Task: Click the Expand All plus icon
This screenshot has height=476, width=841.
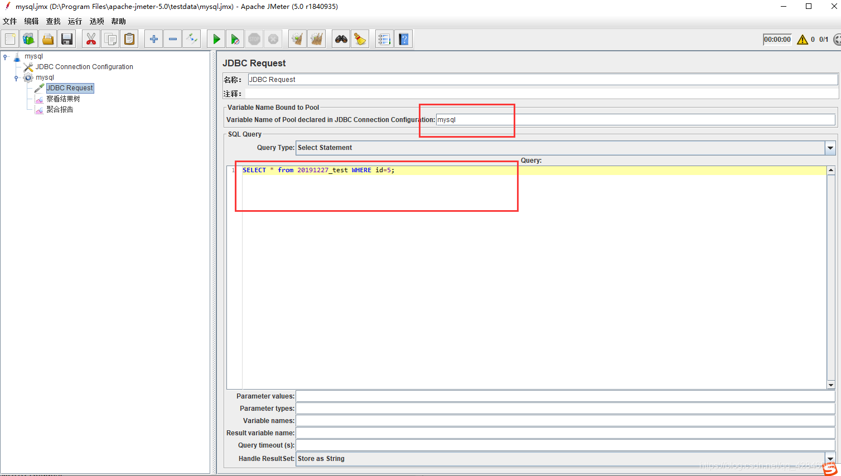Action: point(154,39)
